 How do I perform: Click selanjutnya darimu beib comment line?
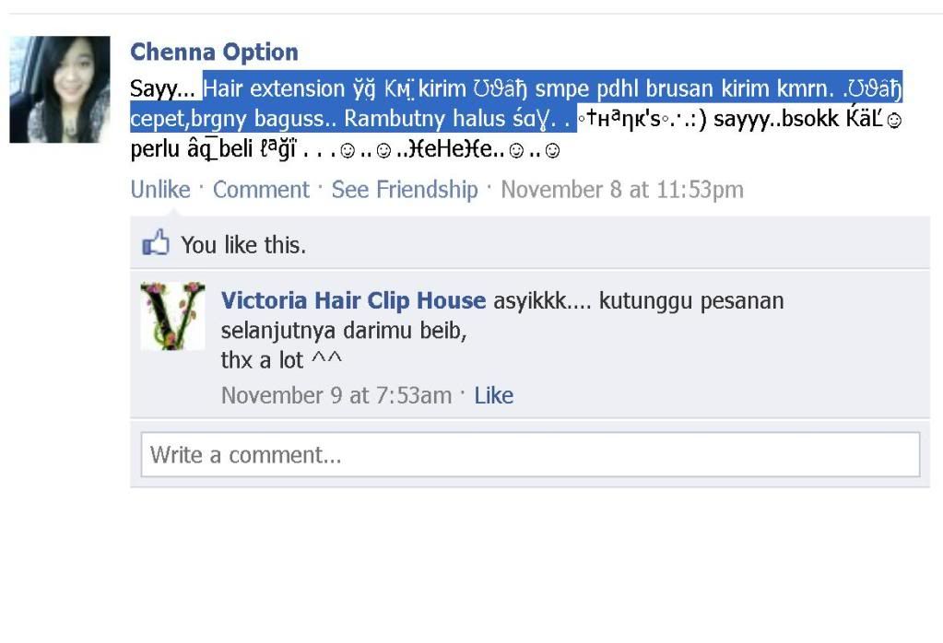344,331
